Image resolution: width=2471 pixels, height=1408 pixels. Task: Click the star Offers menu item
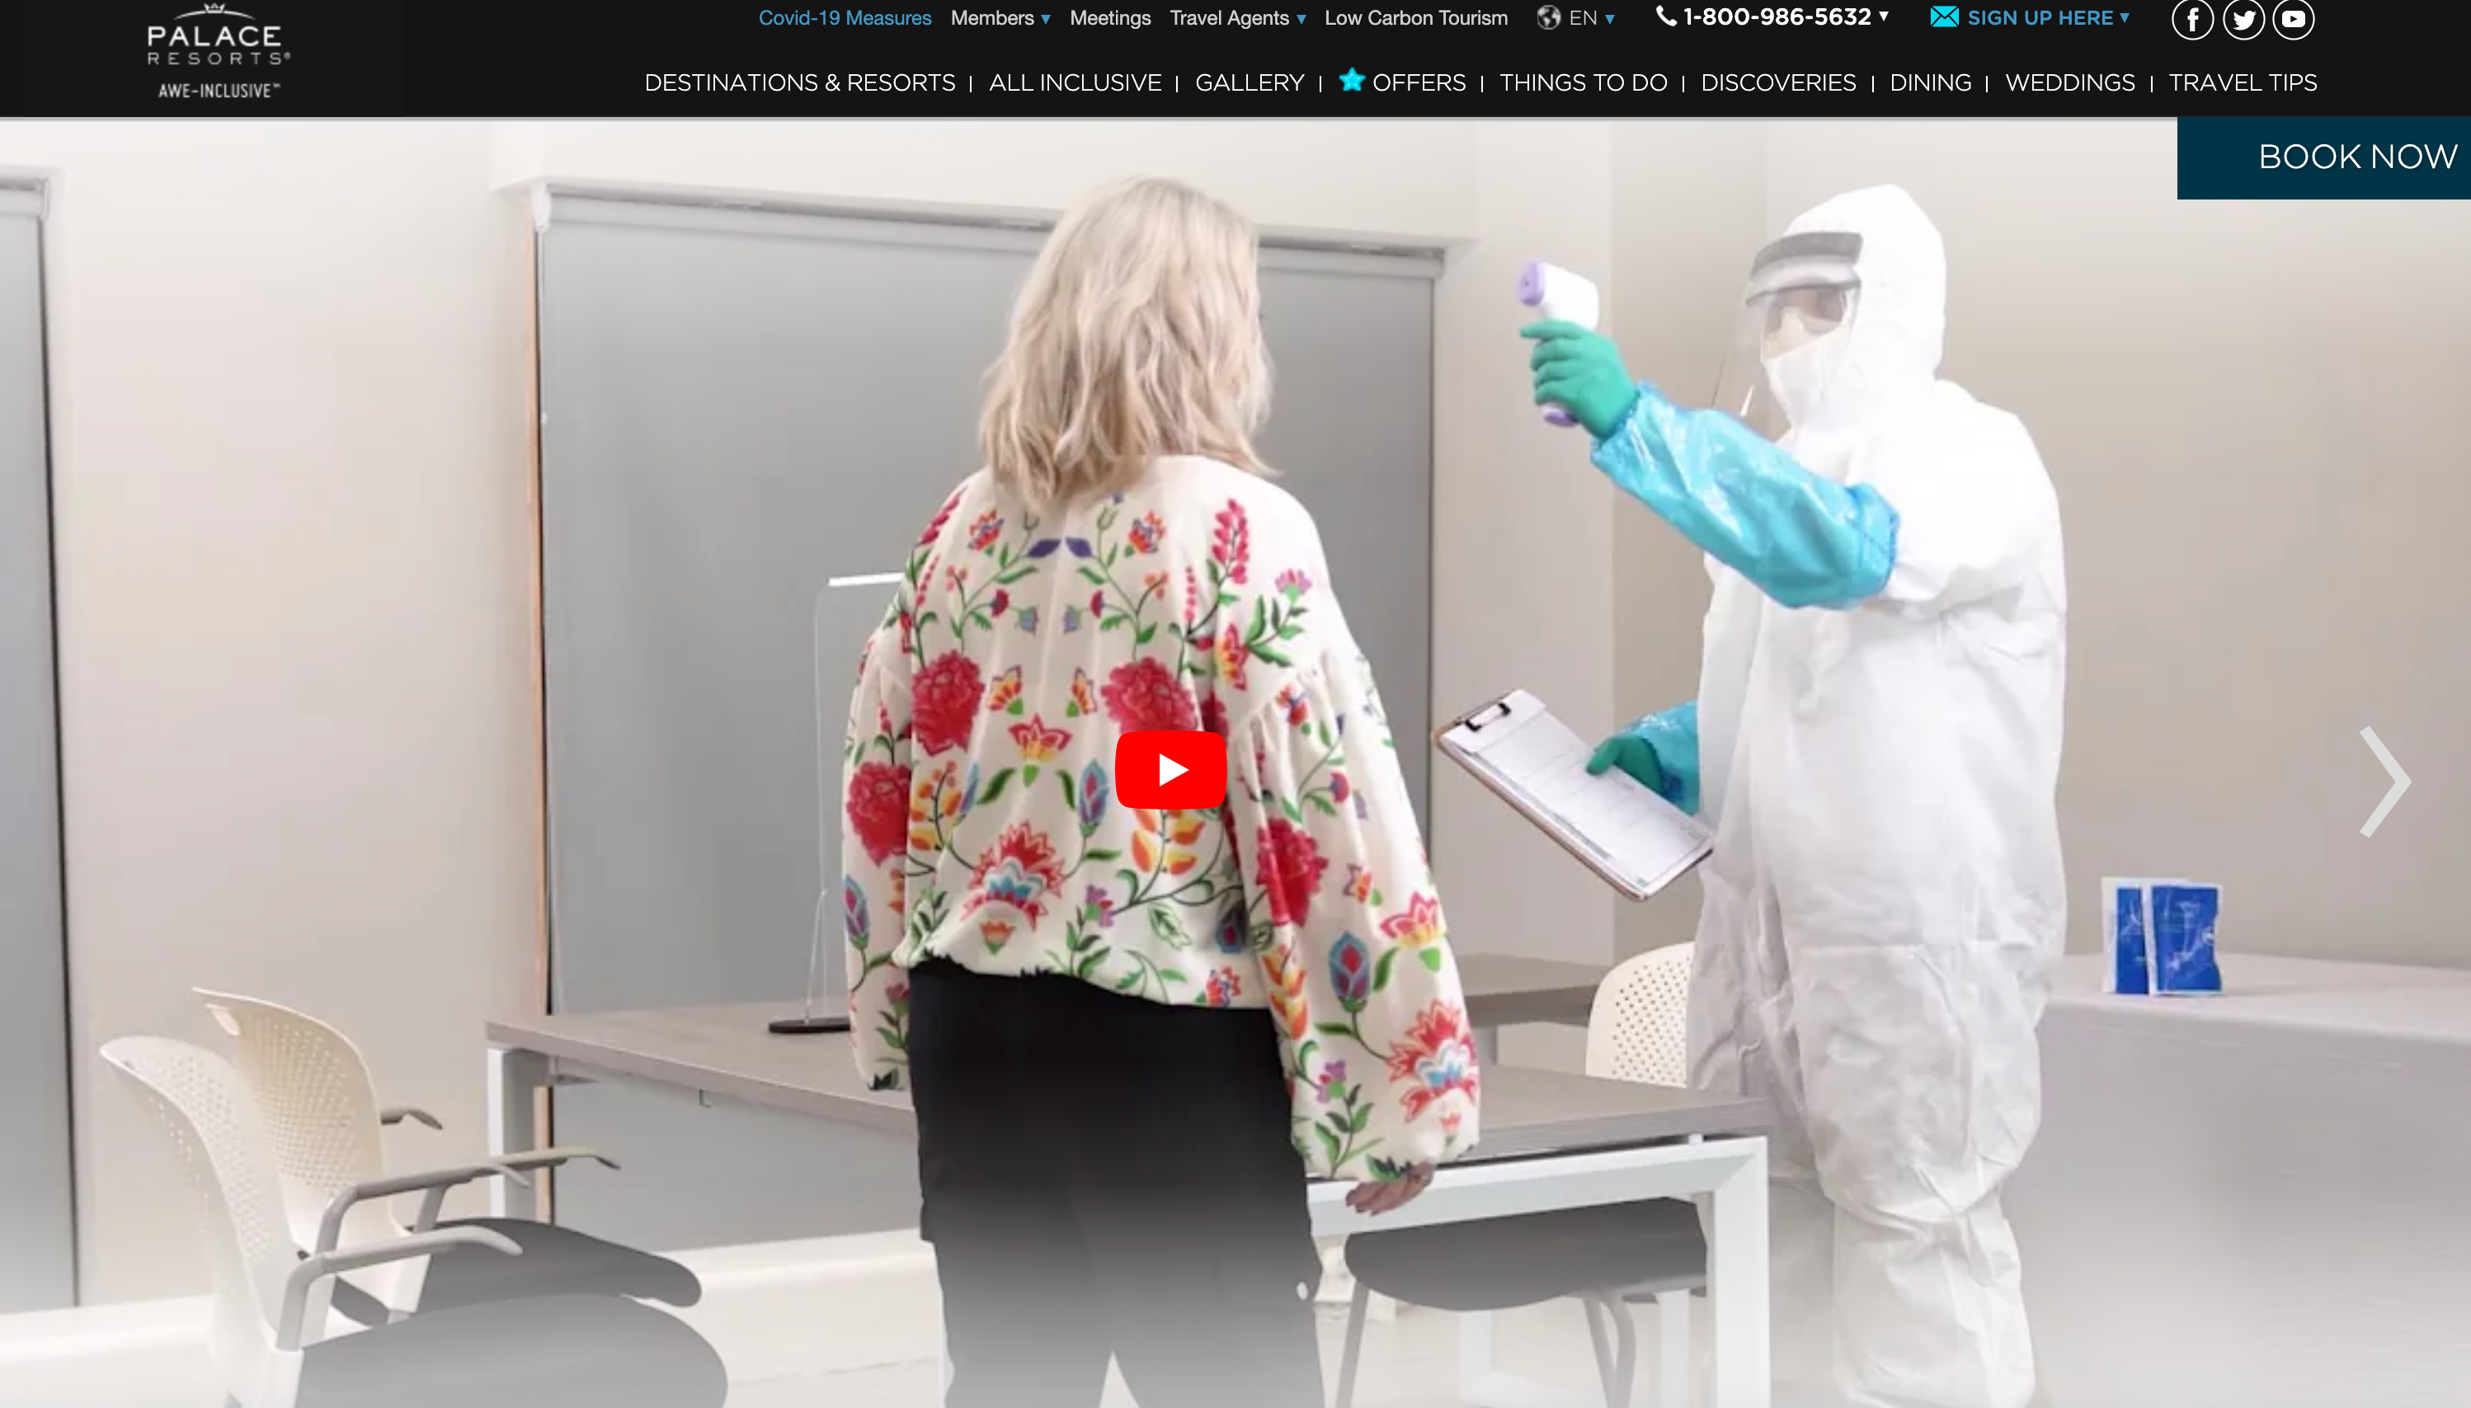1403,82
